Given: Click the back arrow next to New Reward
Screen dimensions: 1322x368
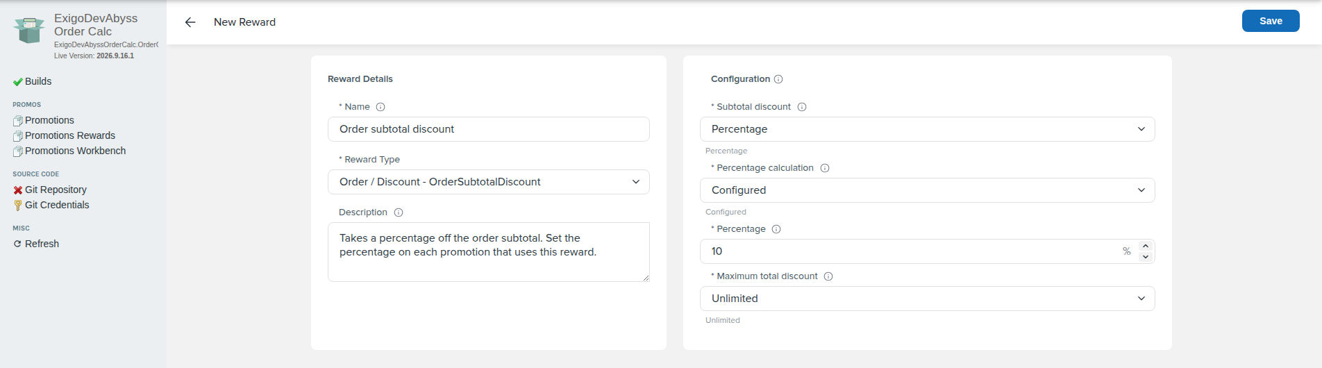Looking at the screenshot, I should click(x=190, y=22).
